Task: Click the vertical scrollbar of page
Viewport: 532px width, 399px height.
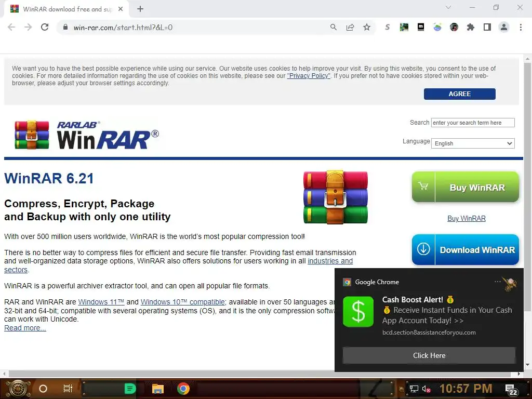Action: click(527, 187)
